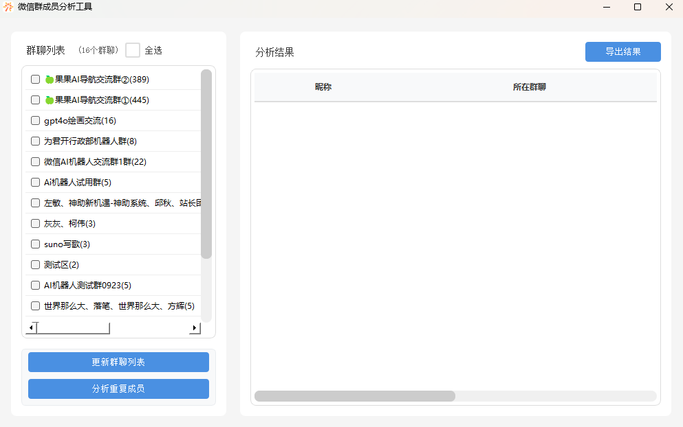
Task: Check the 果果AI导航交流群②(389) checkbox
Action: pos(35,79)
